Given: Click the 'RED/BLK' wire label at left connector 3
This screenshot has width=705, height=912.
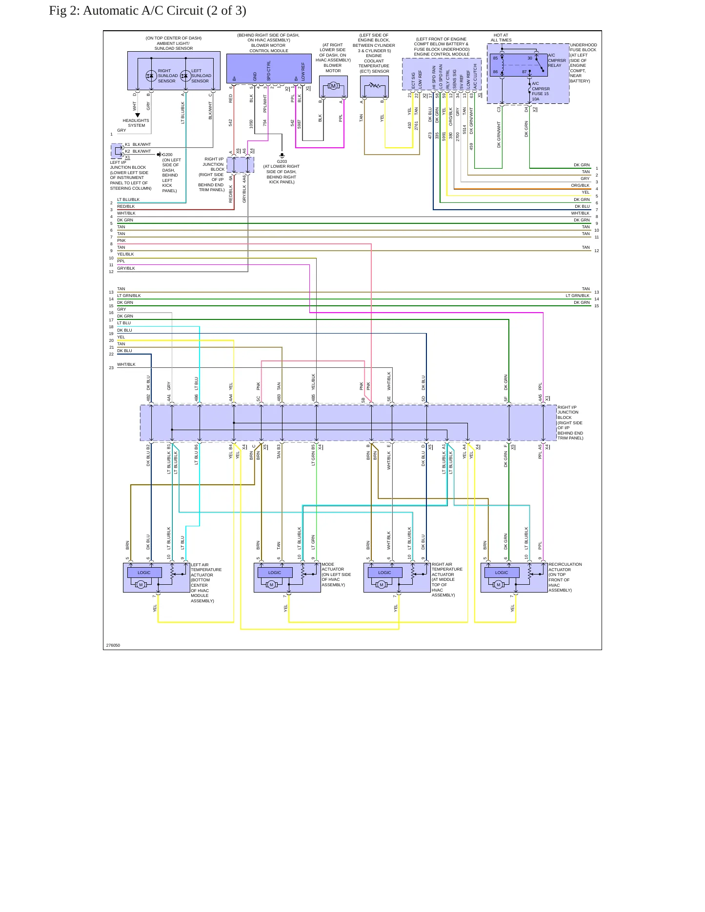Looking at the screenshot, I should coord(126,206).
